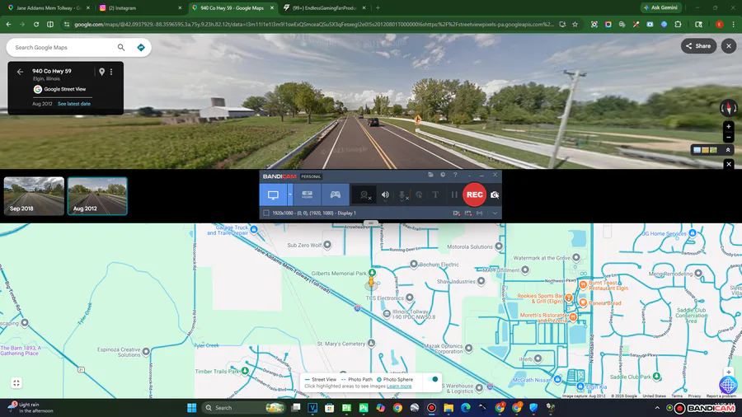Viewport: 742px width, 417px height.
Task: Open Bandicam output folder icon
Action: [x=430, y=175]
